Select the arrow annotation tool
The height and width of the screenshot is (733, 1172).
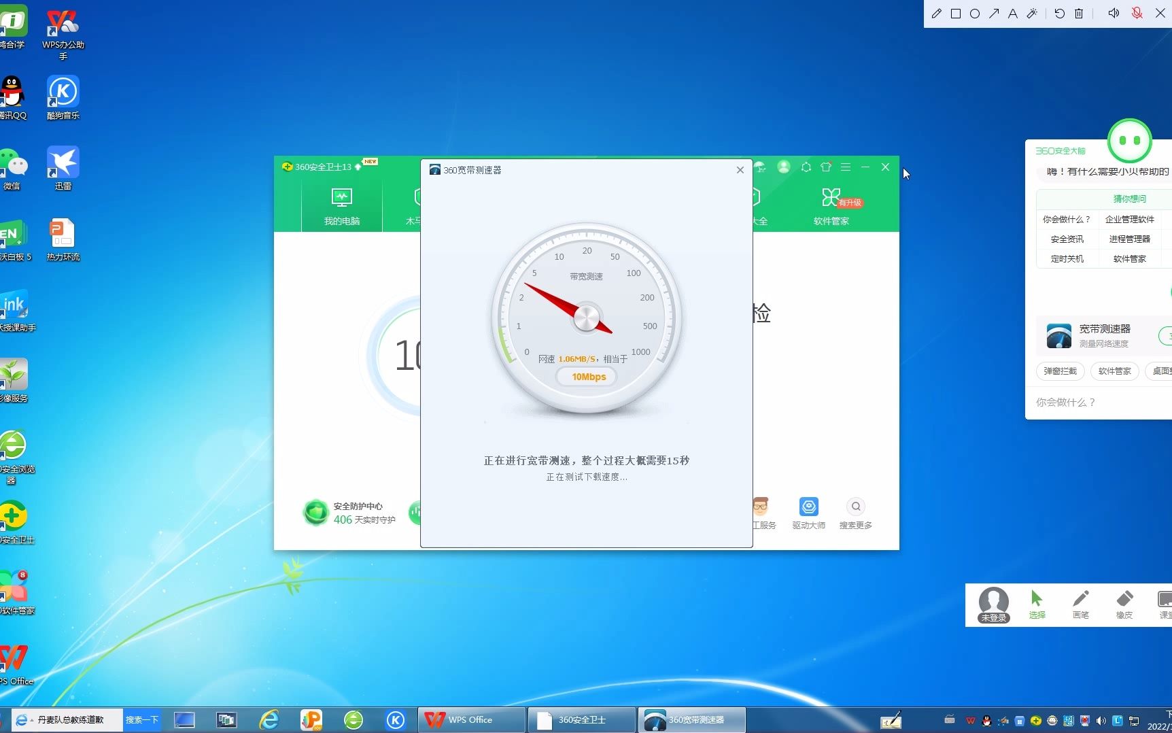coord(994,14)
